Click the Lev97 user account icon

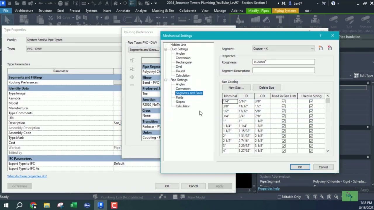pos(290,3)
